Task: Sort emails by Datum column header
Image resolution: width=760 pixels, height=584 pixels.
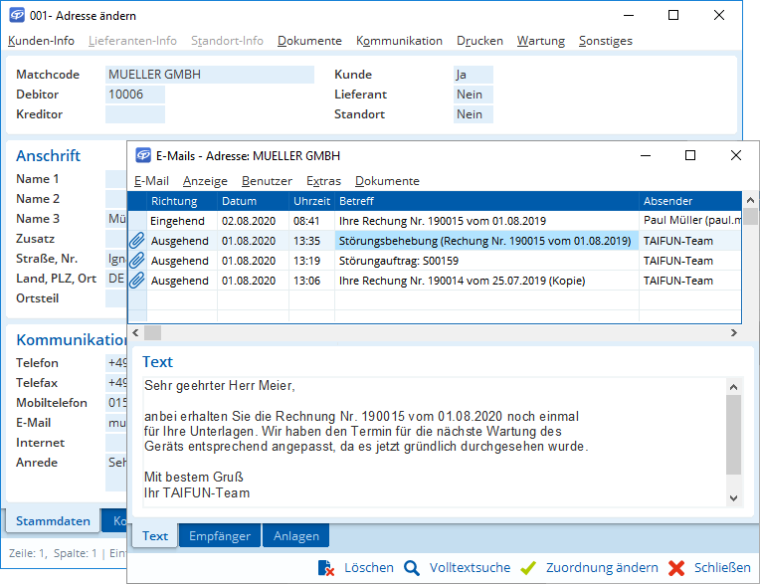Action: point(239,201)
